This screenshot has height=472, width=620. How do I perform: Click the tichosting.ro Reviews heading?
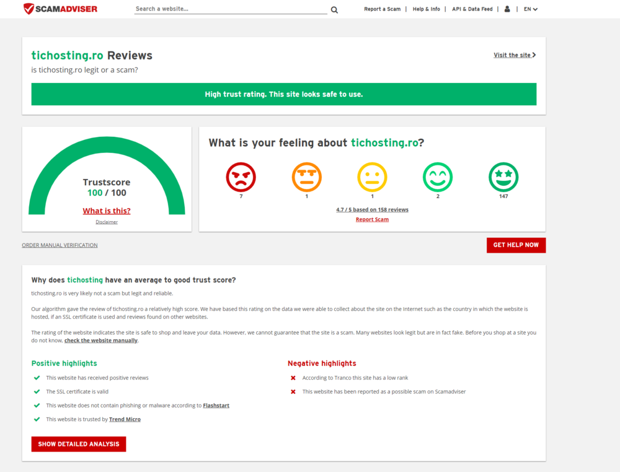tap(92, 55)
